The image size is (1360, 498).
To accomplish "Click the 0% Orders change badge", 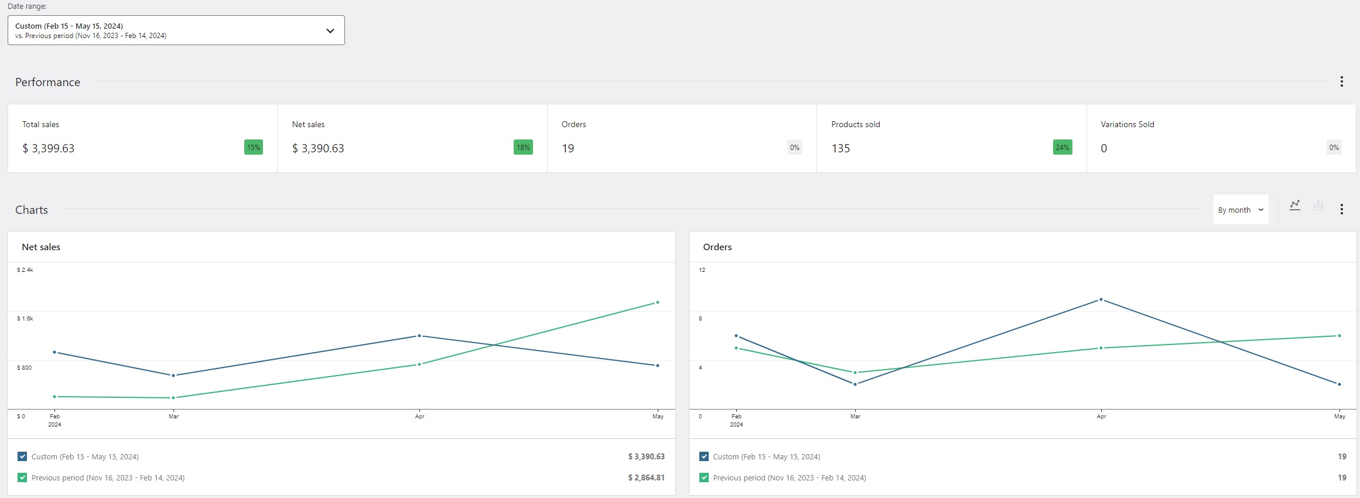I will coord(794,148).
